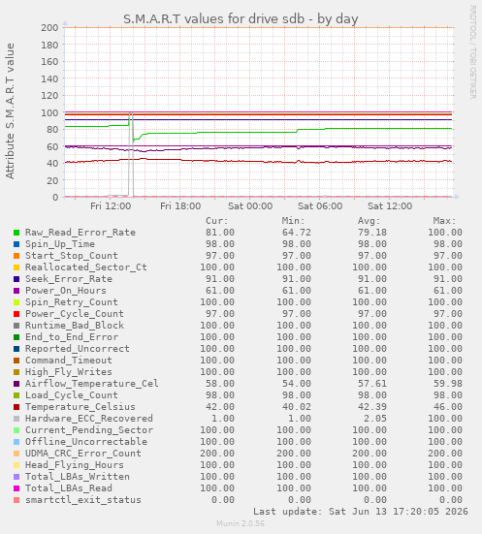
Task: Click the pink smartctl_exit_status legend swatch
Action: [x=16, y=500]
